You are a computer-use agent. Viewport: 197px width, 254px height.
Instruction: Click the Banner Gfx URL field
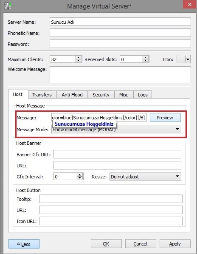[117, 154]
